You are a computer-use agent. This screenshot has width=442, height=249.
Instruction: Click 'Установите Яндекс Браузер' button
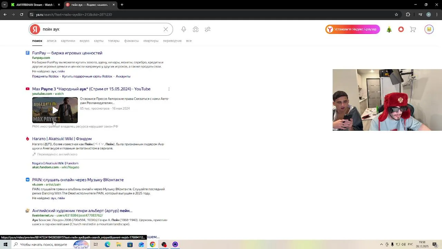click(353, 29)
